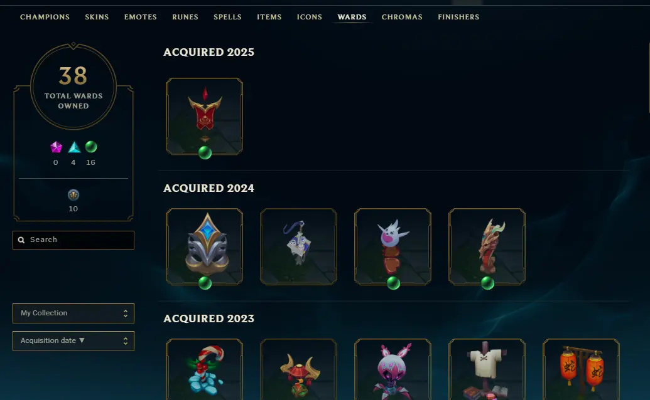Open the Finishers tab
The height and width of the screenshot is (400, 650).
[458, 17]
